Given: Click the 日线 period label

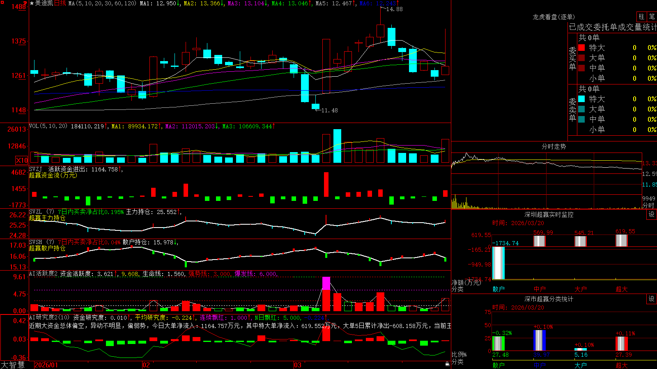Looking at the screenshot, I should pyautogui.click(x=60, y=3).
